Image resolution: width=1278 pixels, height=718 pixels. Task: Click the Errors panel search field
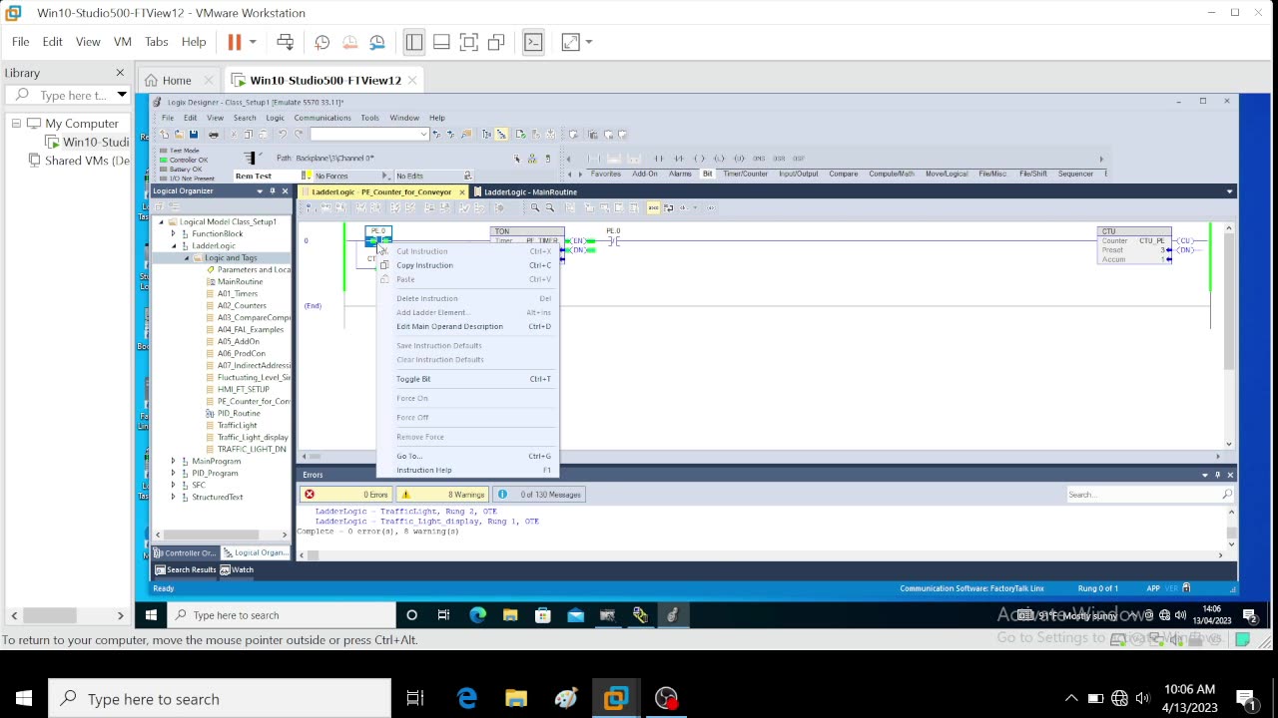[x=1150, y=495]
